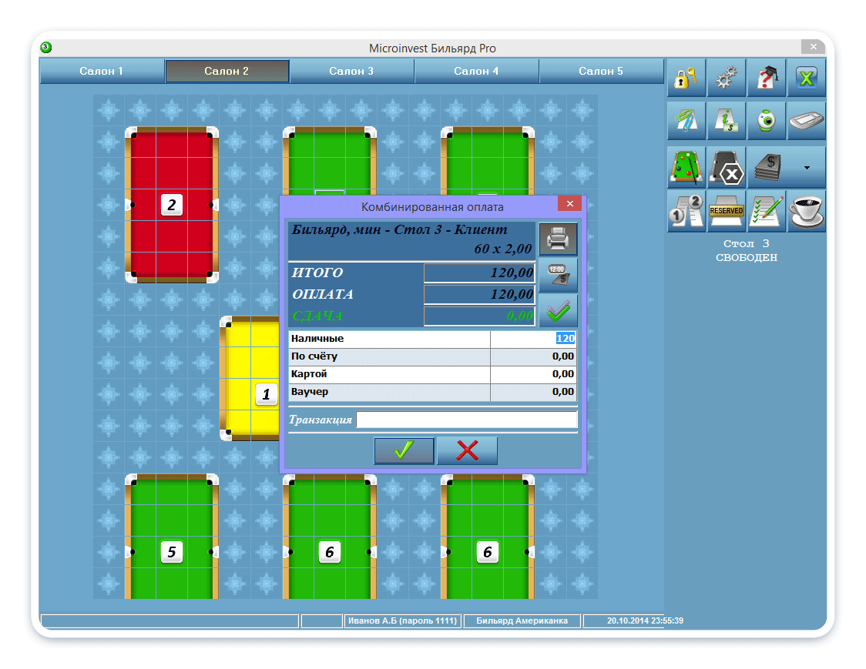866x669 pixels.
Task: Click green billiard table number 5
Action: (x=171, y=551)
